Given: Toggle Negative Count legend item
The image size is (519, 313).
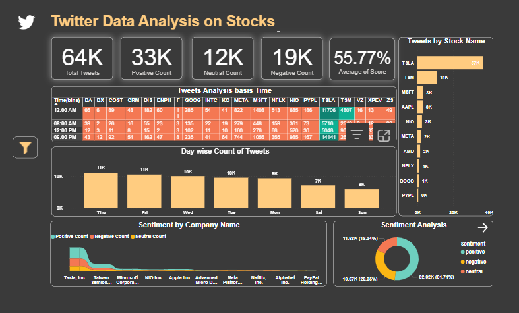Looking at the screenshot, I should [x=111, y=236].
